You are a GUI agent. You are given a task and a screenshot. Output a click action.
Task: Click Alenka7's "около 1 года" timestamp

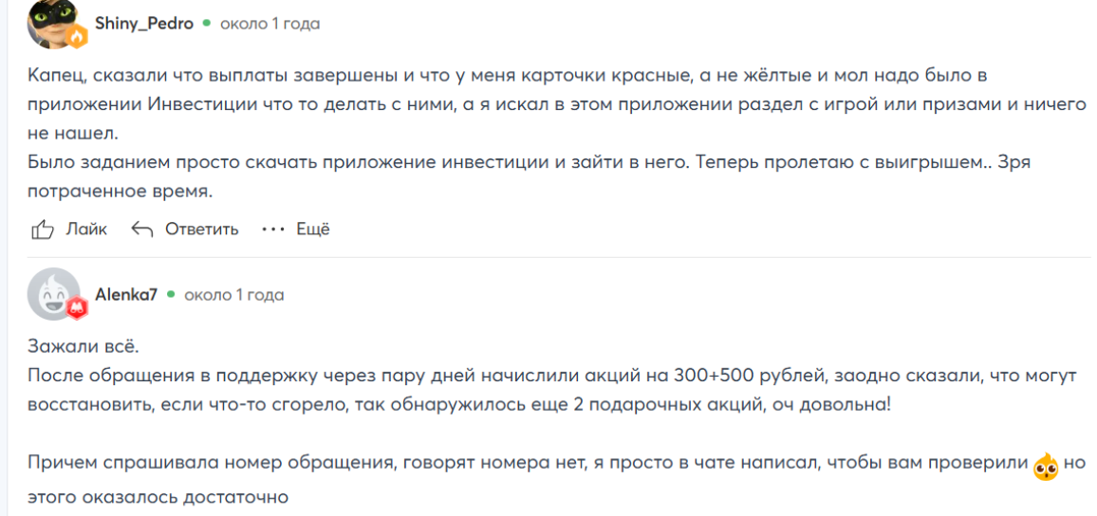coord(234,295)
